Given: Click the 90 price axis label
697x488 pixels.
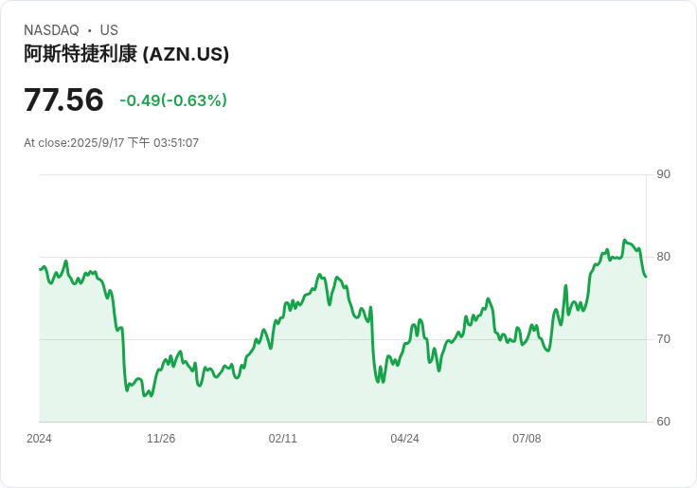Looking at the screenshot, I should 663,174.
